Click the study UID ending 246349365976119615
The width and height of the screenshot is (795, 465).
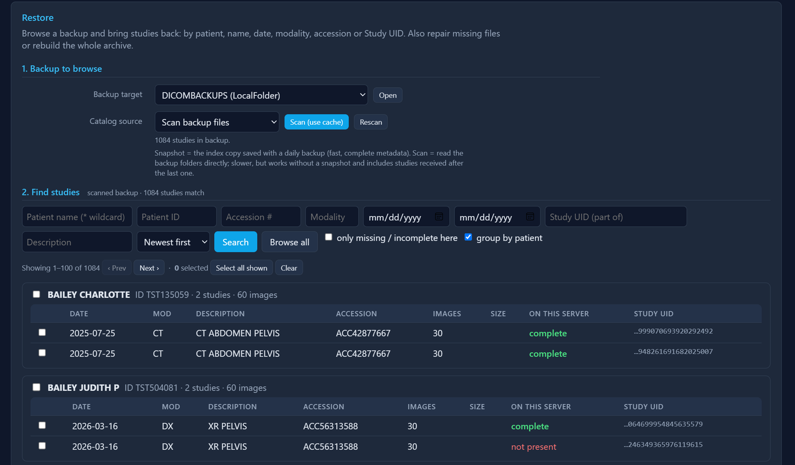pyautogui.click(x=663, y=445)
